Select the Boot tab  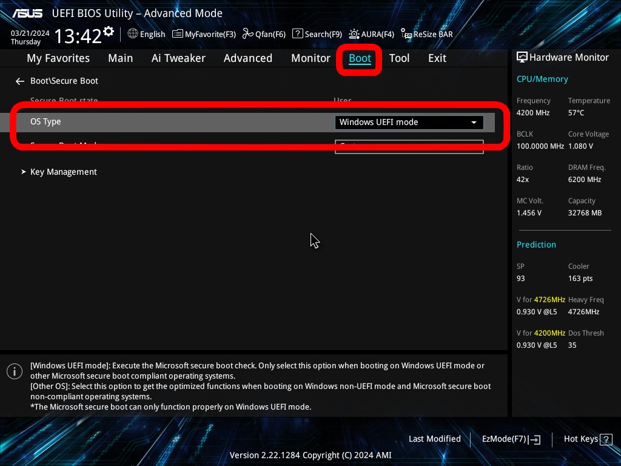tap(360, 59)
